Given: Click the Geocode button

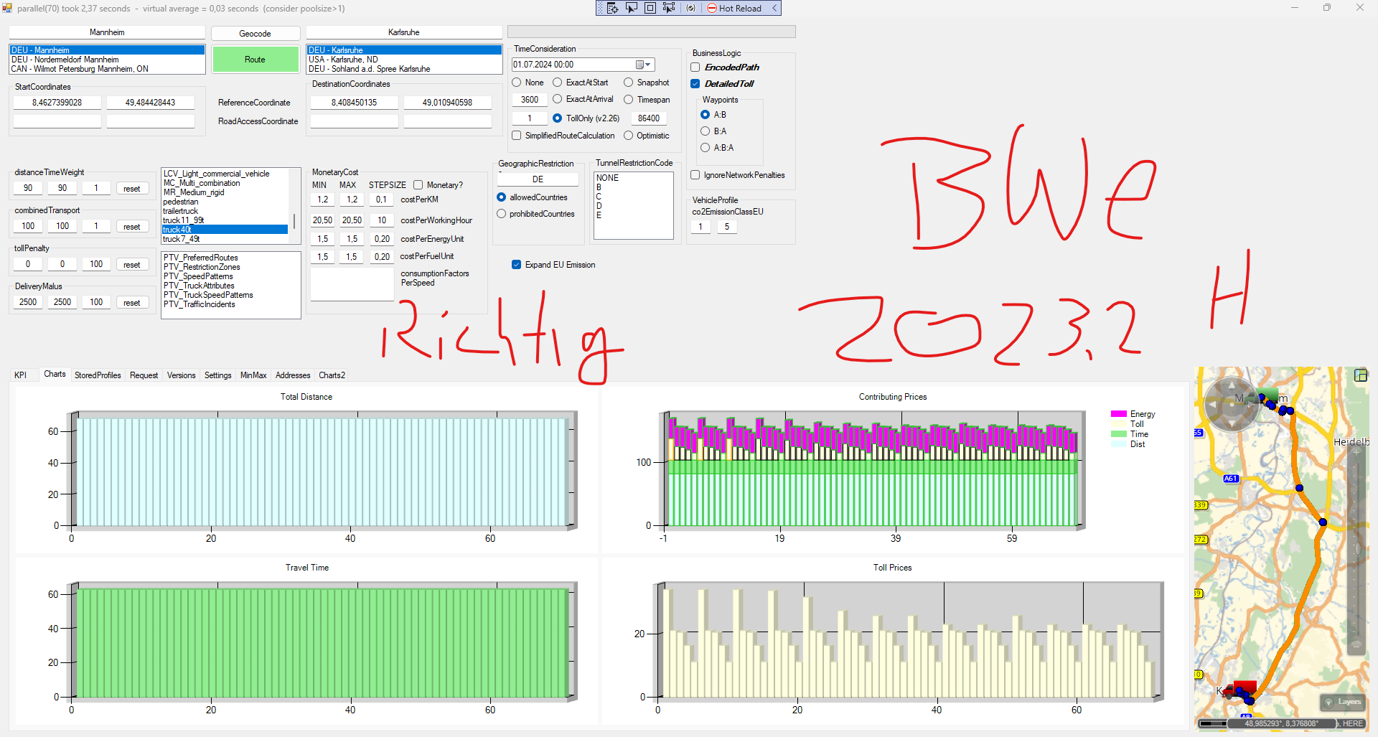Looking at the screenshot, I should (x=255, y=34).
